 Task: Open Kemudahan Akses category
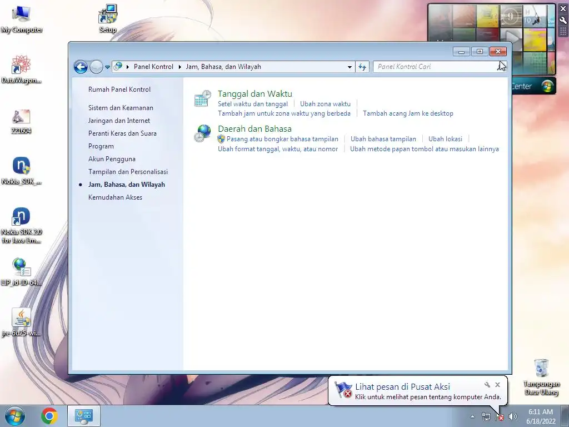click(115, 197)
